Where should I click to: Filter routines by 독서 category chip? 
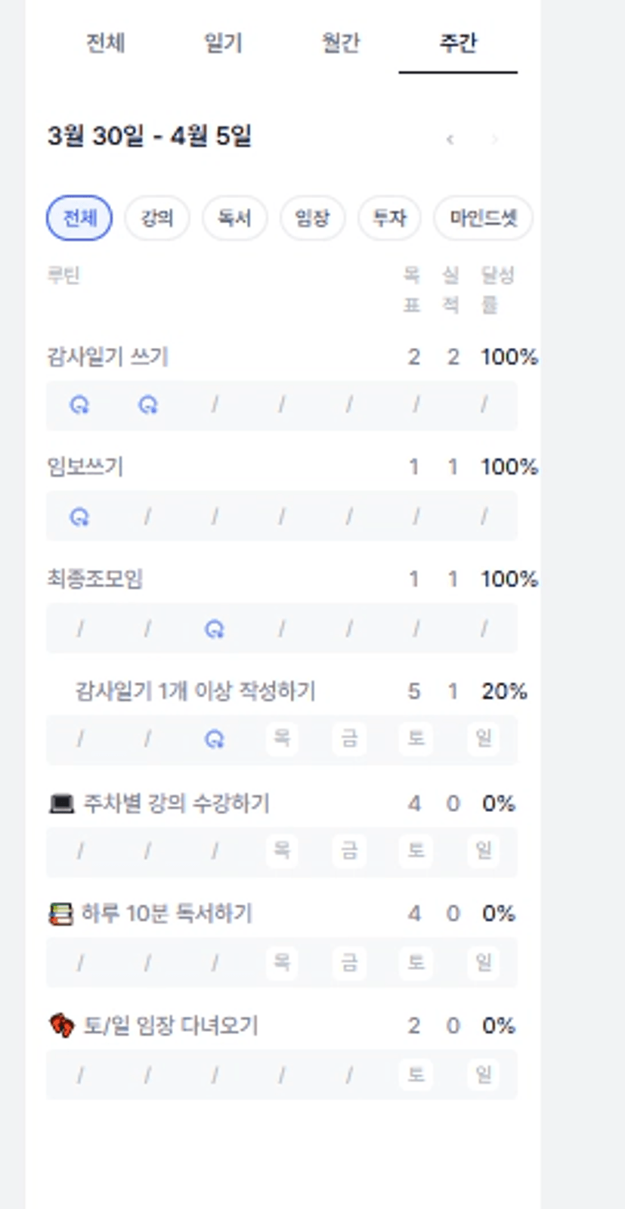point(234,219)
